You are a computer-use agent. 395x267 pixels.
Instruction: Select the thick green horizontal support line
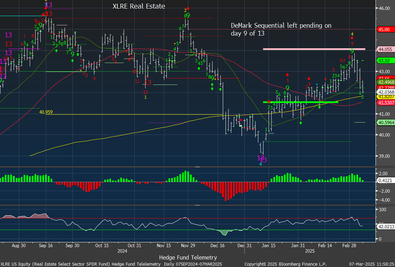pyautogui.click(x=300, y=102)
